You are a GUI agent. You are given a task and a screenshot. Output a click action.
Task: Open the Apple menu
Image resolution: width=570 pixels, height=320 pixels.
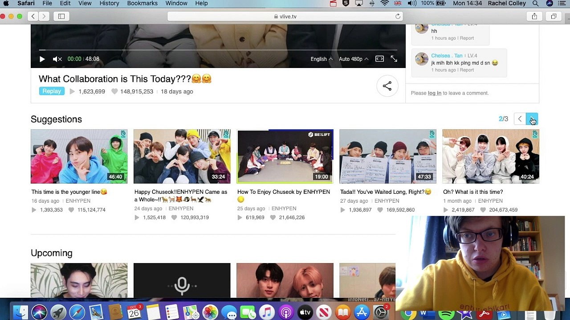click(6, 3)
